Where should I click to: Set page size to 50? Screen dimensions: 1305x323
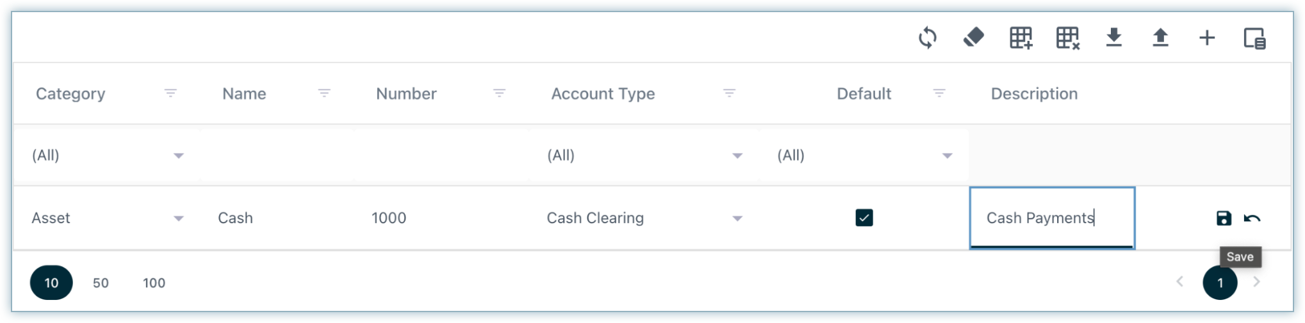(x=101, y=283)
